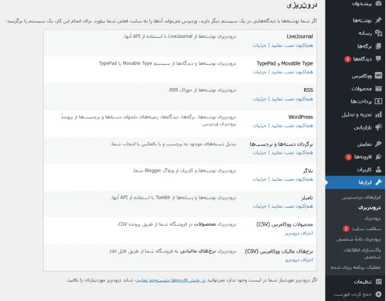386x301 pixels.
Task: Click the Appearance (نمایش) brush icon
Action: tap(378, 144)
